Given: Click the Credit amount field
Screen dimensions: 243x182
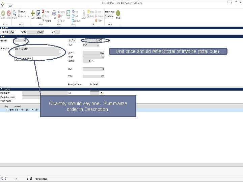Looking at the screenshot, I should pyautogui.click(x=93, y=69).
